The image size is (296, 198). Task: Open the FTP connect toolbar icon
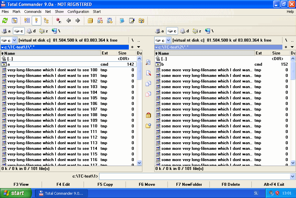click(100, 20)
